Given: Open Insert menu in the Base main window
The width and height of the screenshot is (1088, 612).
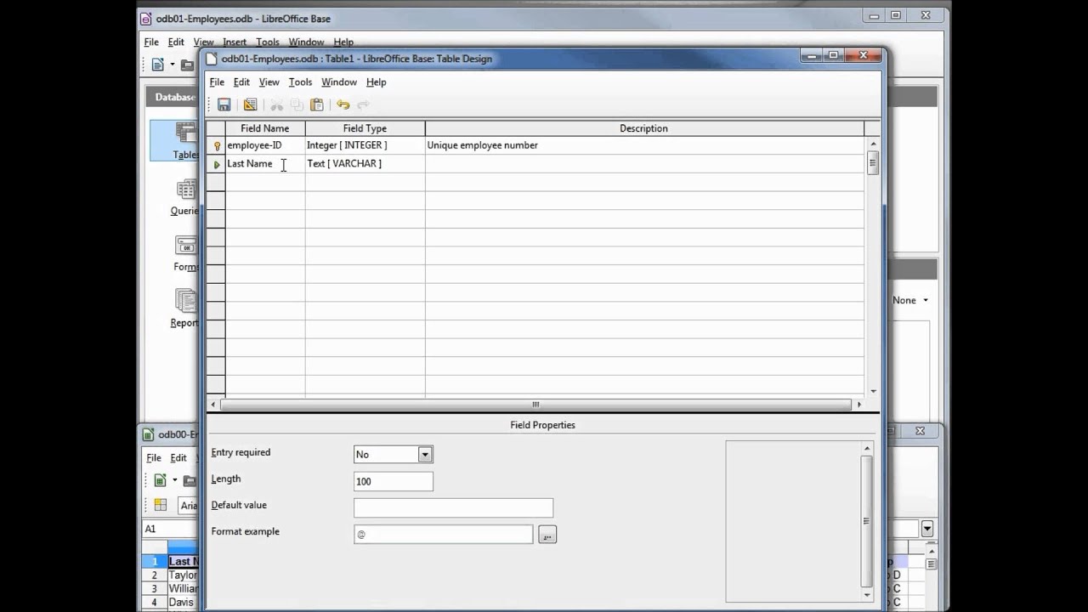Looking at the screenshot, I should (x=235, y=42).
